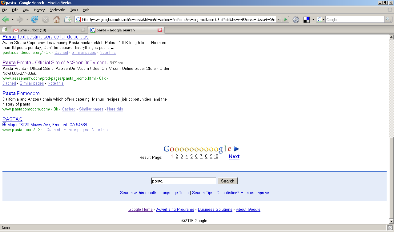Open Similar pages for Pasta Pomodoro result
Image resolution: width=394 pixels, height=232 pixels.
(91, 109)
